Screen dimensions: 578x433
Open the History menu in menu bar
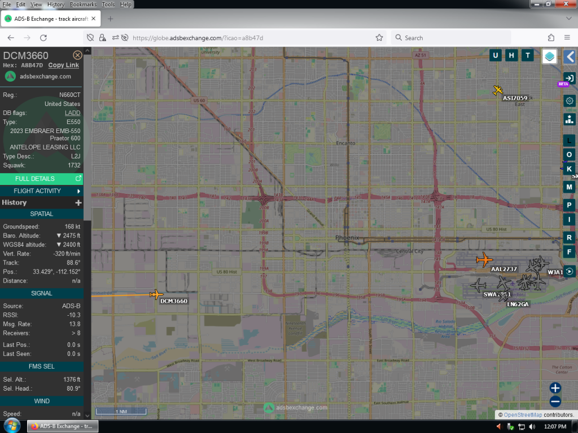click(x=56, y=5)
